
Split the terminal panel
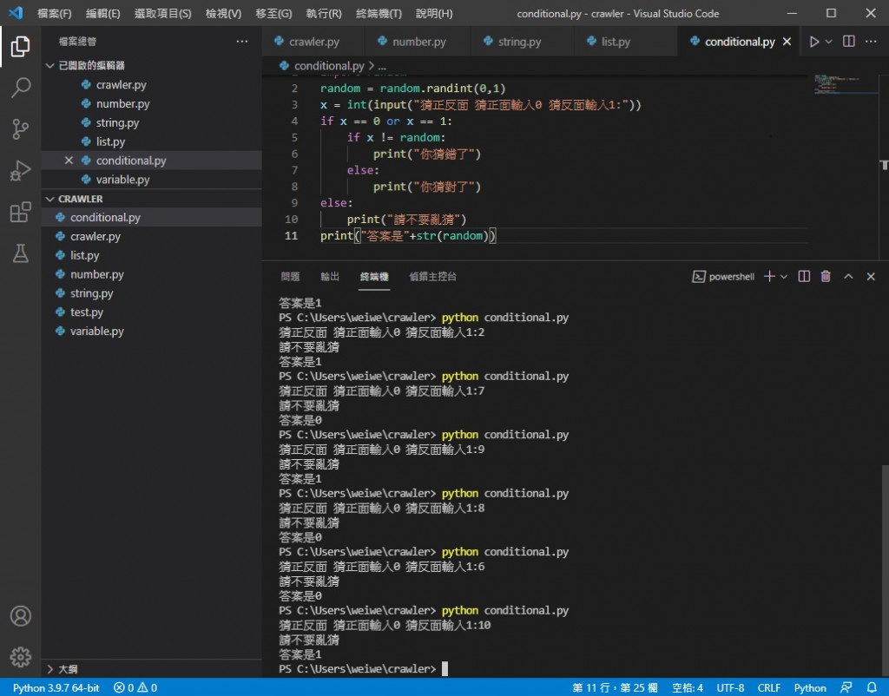pyautogui.click(x=804, y=277)
